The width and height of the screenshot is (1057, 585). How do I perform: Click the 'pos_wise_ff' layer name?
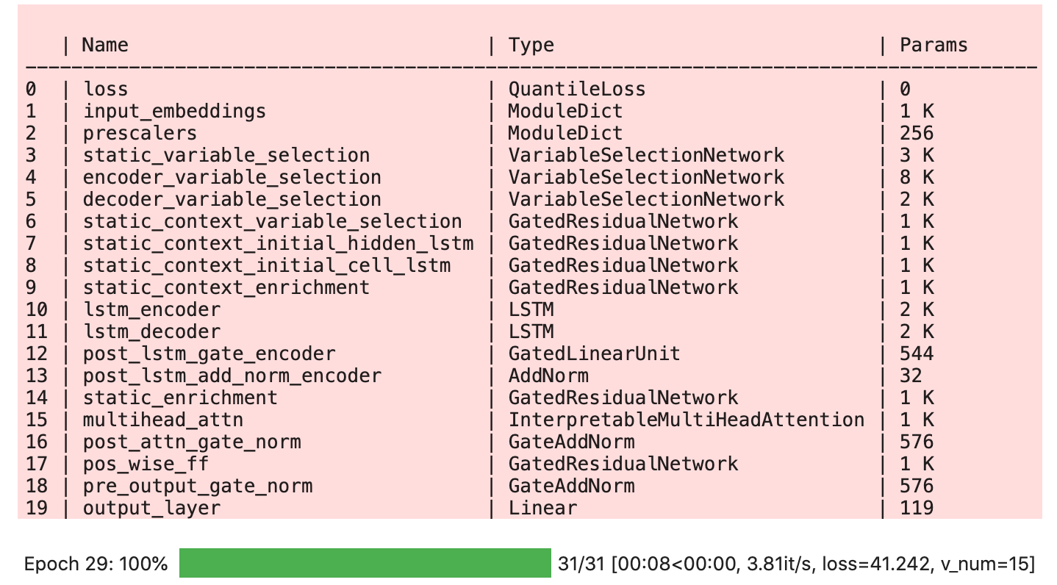point(146,464)
